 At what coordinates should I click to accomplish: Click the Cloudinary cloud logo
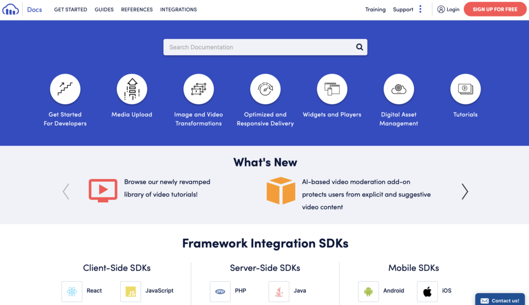click(10, 9)
